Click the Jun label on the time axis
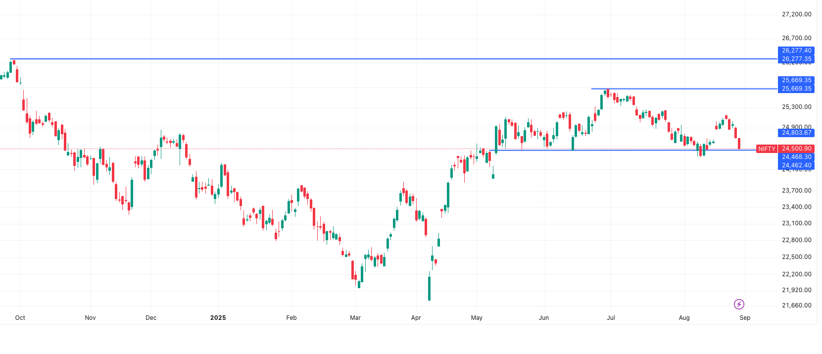Screen dimensions: 822x354 click(x=544, y=318)
